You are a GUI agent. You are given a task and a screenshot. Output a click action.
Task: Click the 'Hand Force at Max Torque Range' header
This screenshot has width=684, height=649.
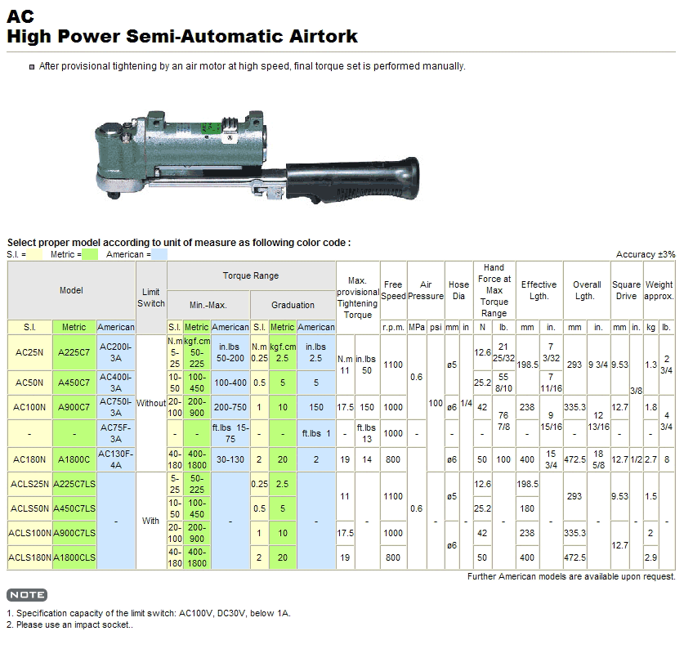[494, 290]
